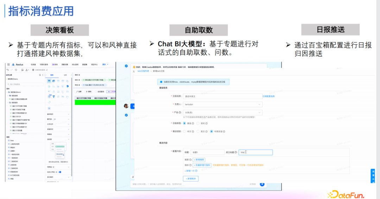Open the 数据集 menu in Aeolus

[84, 64]
